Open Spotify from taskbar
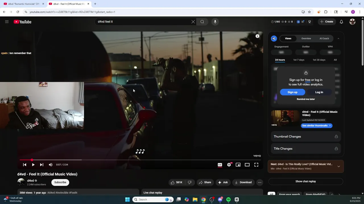The width and height of the screenshot is (364, 204). [228, 199]
